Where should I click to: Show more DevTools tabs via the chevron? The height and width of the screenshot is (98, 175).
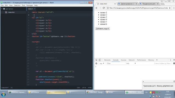(157, 60)
